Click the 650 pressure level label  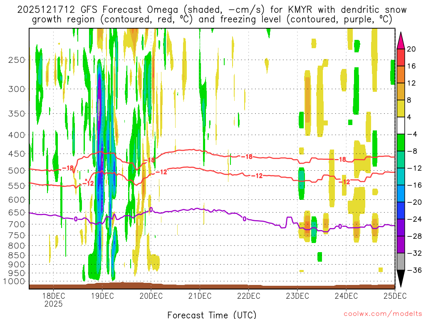click(17, 212)
